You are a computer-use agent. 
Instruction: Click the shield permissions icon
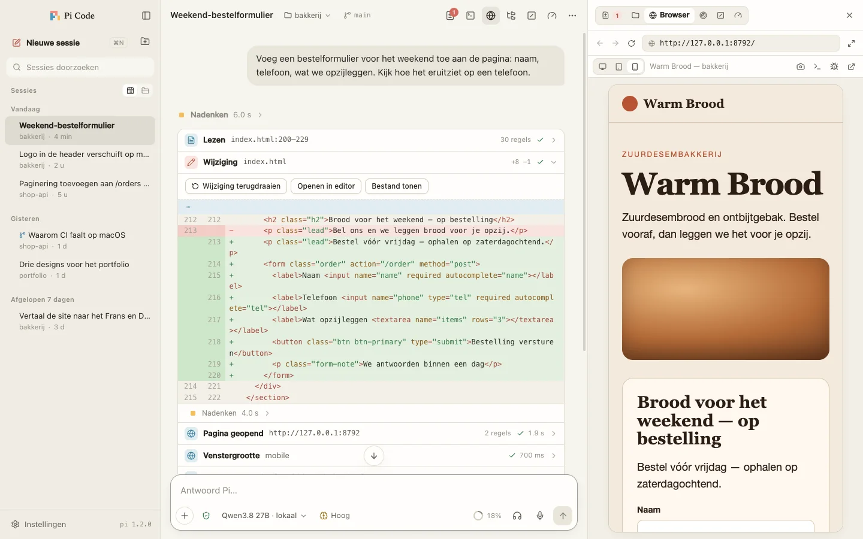tap(206, 516)
